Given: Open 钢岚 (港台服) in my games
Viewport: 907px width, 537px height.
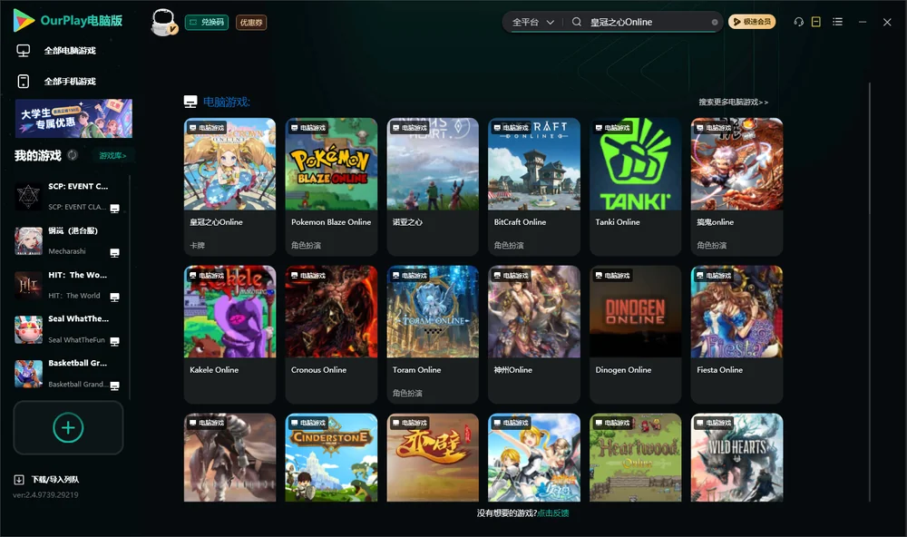Looking at the screenshot, I should pos(68,240).
